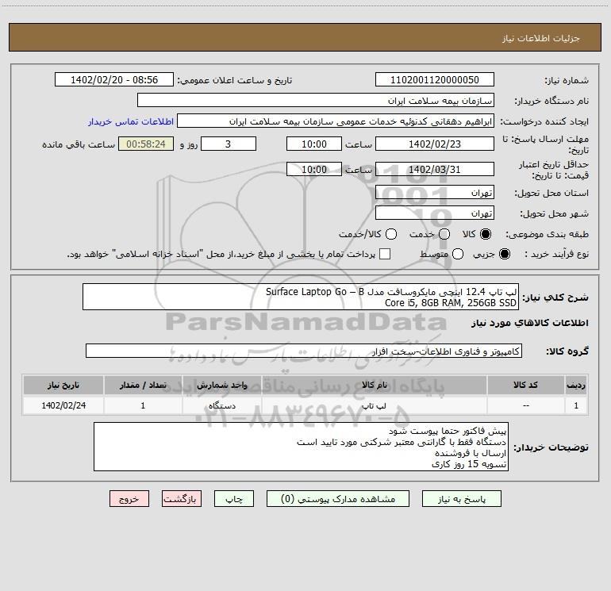Toggle the اسناد خزانه اسلامی payment checkbox

click(385, 254)
